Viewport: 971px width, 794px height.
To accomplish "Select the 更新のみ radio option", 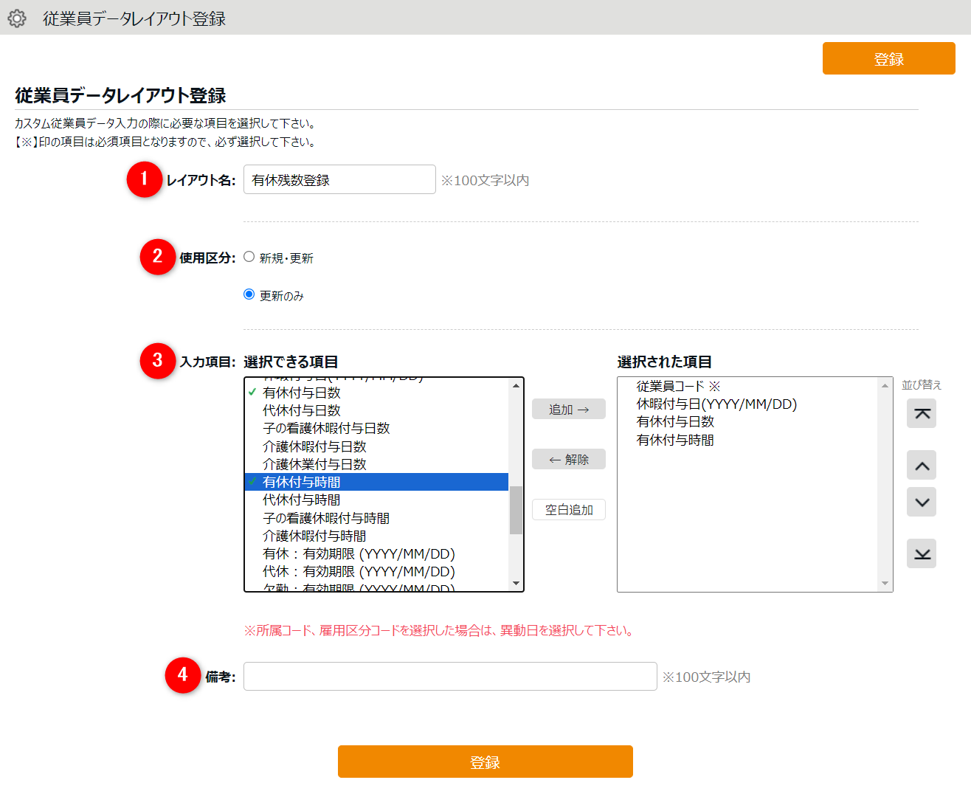I will pyautogui.click(x=249, y=294).
